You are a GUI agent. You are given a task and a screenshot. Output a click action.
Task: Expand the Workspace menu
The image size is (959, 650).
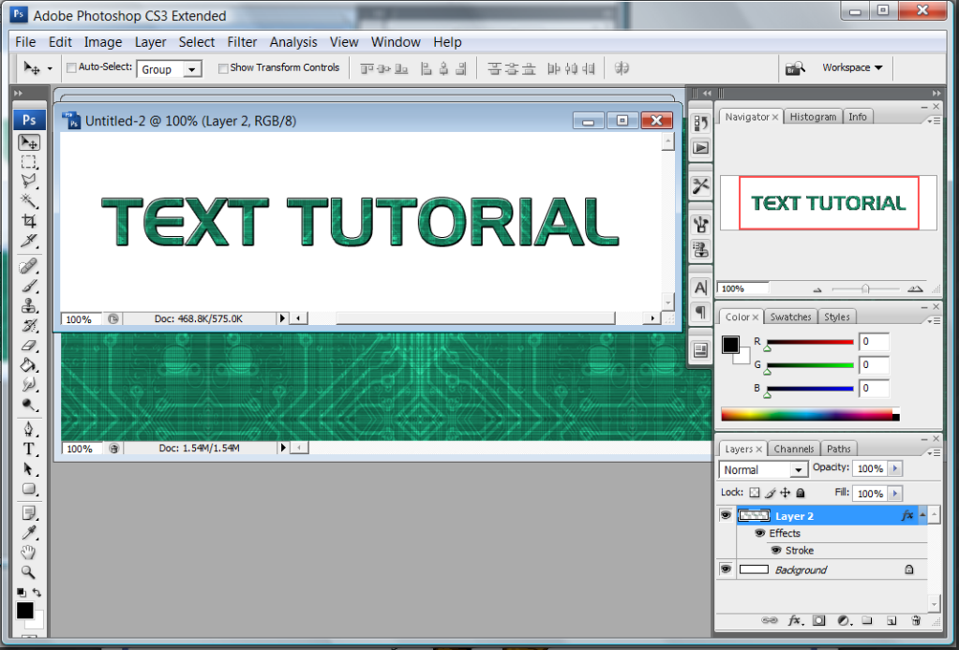click(851, 67)
